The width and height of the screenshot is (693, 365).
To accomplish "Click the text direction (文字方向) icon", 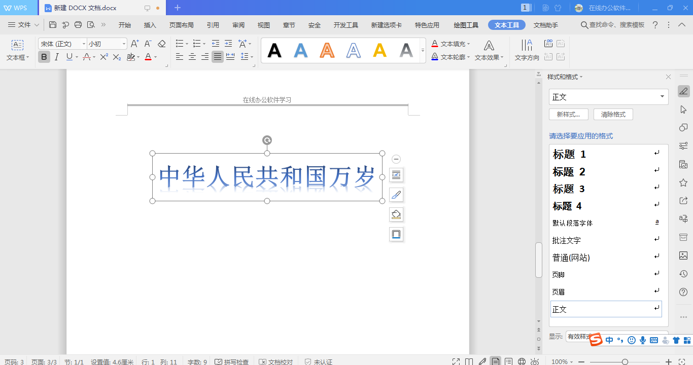I will tap(527, 51).
